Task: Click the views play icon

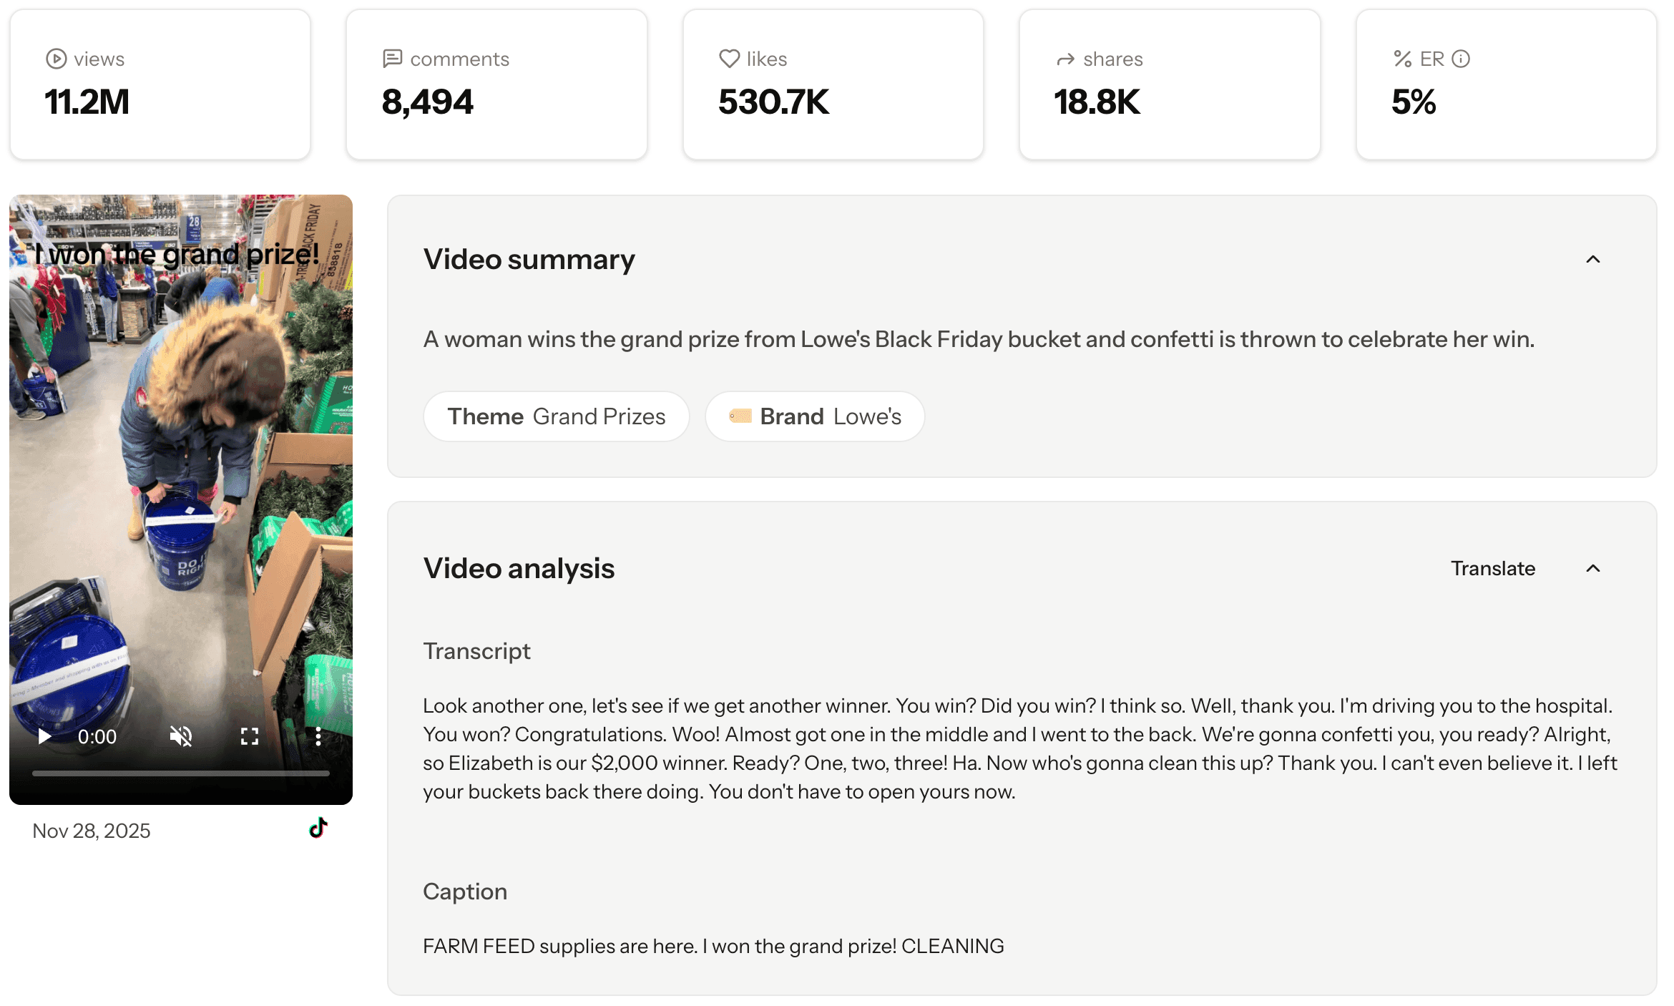Action: point(56,59)
